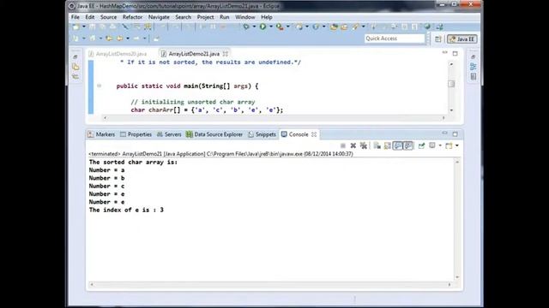This screenshot has height=308, width=549.
Task: Click the Display Selected Console monitor icon
Action: (432, 145)
